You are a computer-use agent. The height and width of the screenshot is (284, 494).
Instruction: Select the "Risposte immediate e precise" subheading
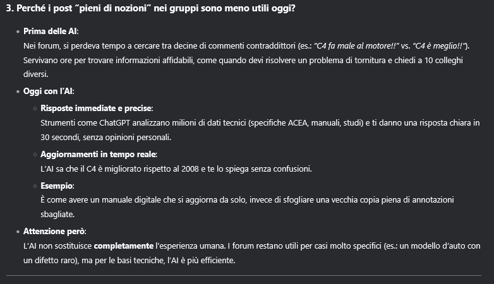(96, 108)
